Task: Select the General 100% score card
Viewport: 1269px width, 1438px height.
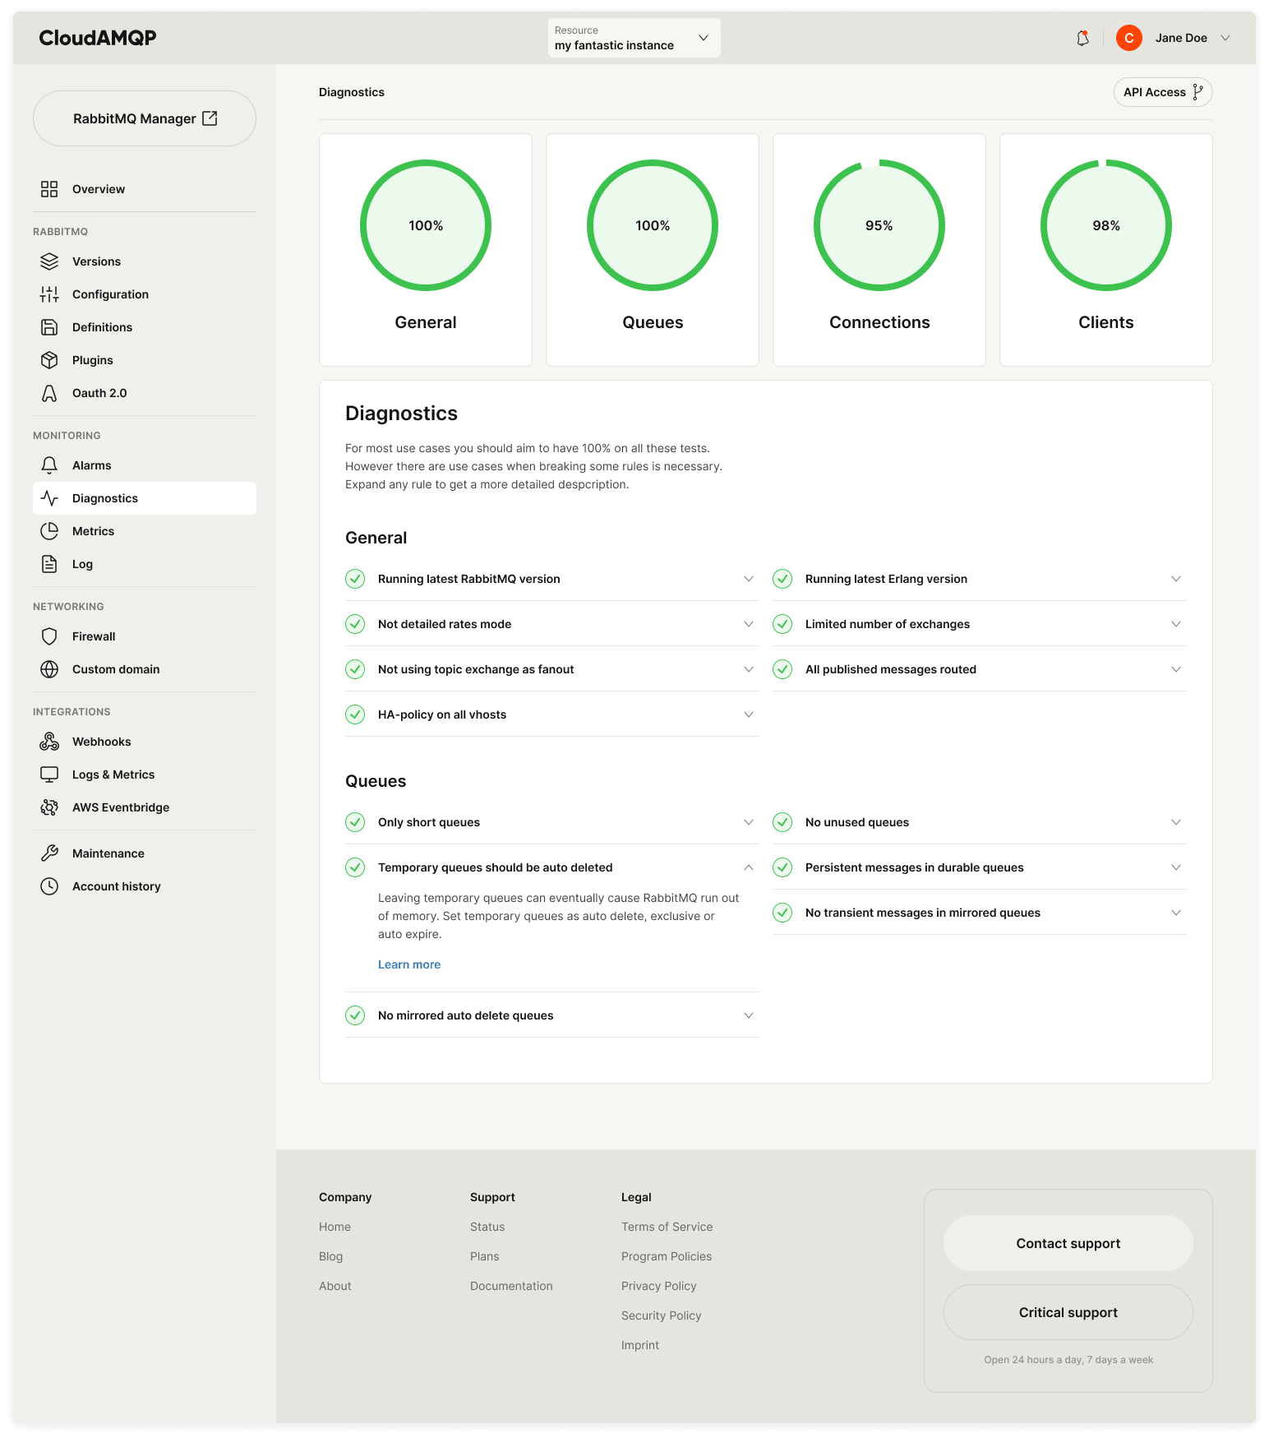Action: click(x=426, y=250)
